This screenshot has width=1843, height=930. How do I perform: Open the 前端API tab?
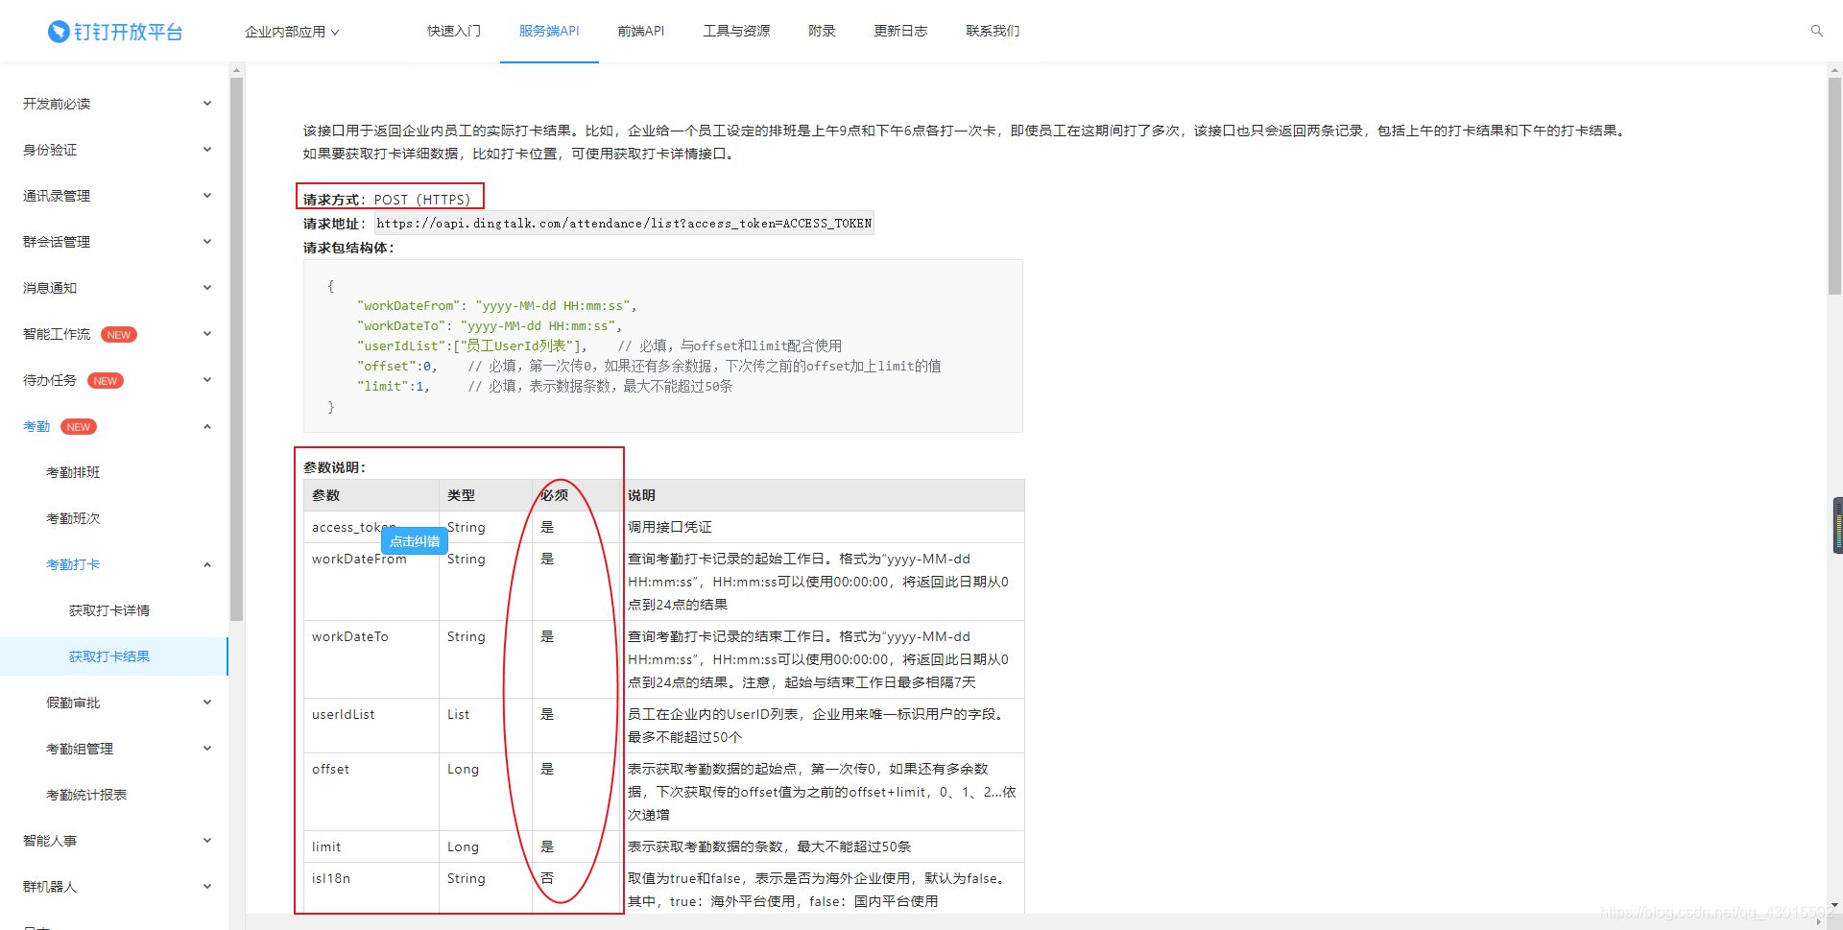[x=641, y=31]
